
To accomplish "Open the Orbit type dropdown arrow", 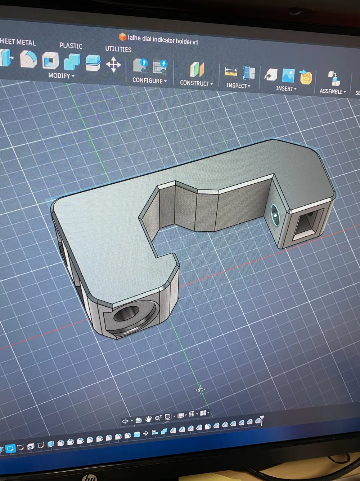I will [x=132, y=420].
